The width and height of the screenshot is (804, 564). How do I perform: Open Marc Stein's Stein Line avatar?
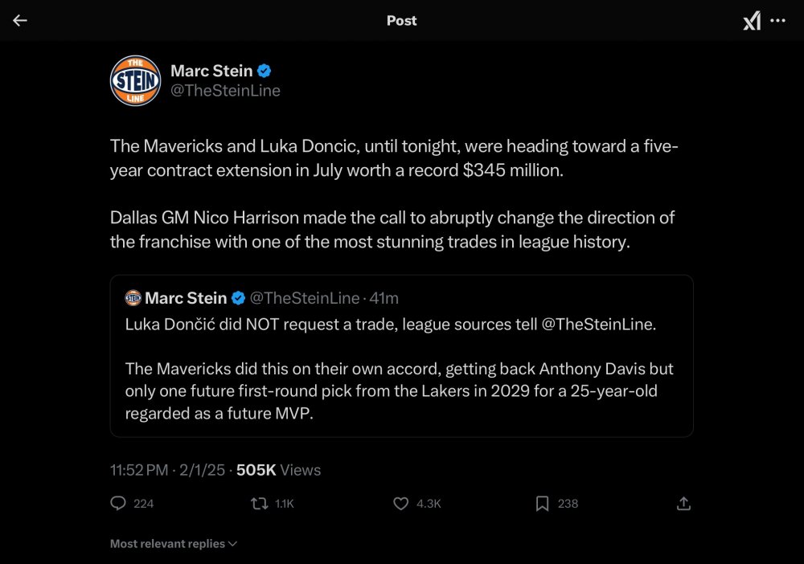pyautogui.click(x=134, y=80)
